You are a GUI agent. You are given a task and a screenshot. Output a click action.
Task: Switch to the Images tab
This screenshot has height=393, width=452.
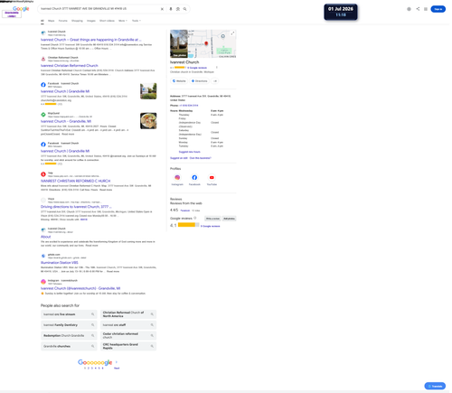click(x=91, y=21)
